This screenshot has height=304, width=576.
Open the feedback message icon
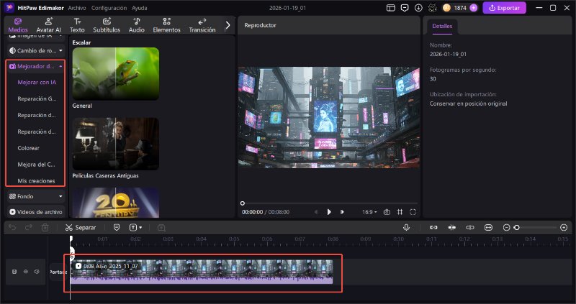pos(405,8)
